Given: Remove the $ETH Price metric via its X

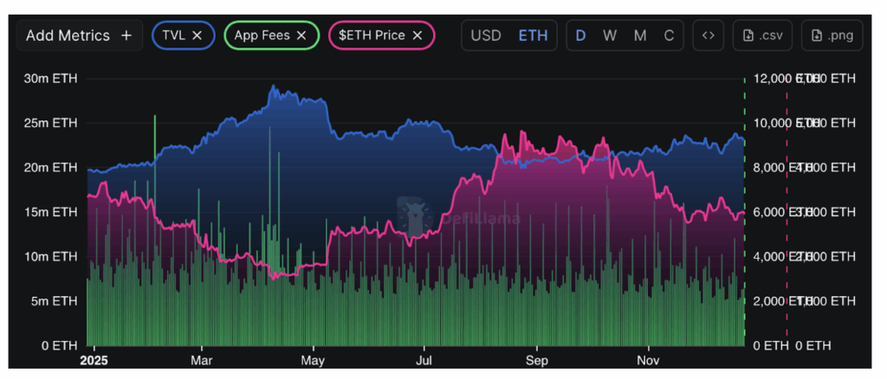Looking at the screenshot, I should (x=417, y=35).
